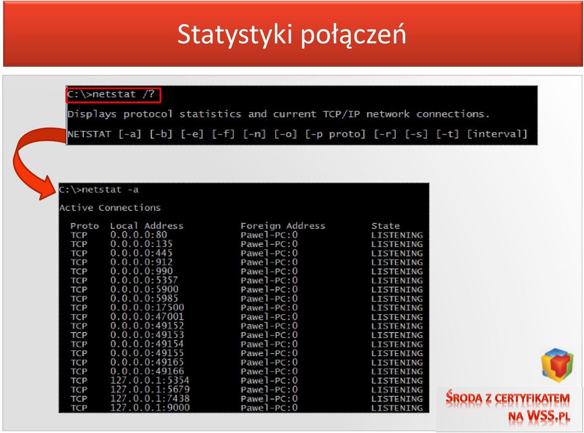Screen dimensions: 584x433
Task: Select local address 0.0.0.0:445
Action: pyautogui.click(x=142, y=253)
